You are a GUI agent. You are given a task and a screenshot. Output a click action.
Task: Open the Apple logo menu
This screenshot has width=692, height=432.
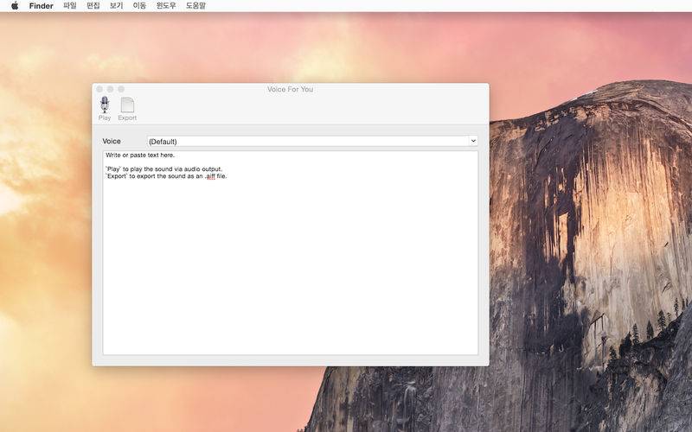[x=15, y=6]
